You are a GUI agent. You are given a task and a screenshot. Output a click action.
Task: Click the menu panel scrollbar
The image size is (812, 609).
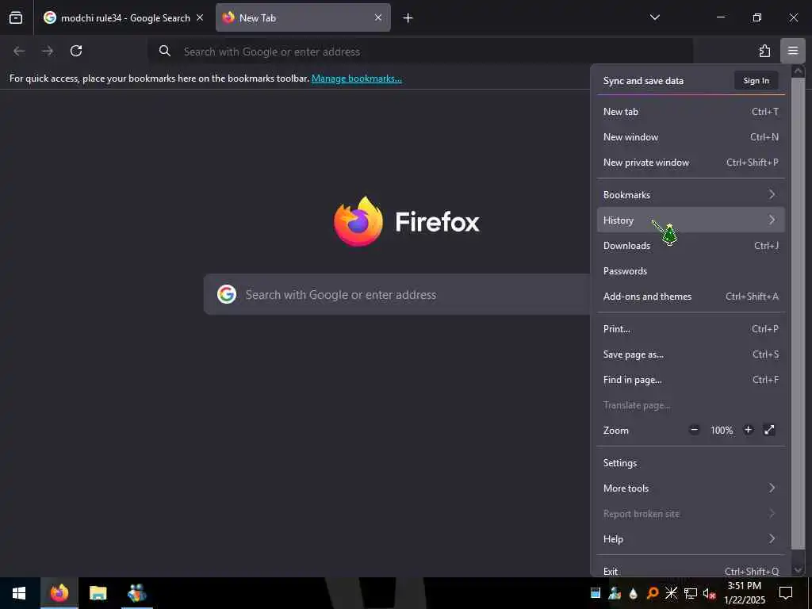(798, 312)
